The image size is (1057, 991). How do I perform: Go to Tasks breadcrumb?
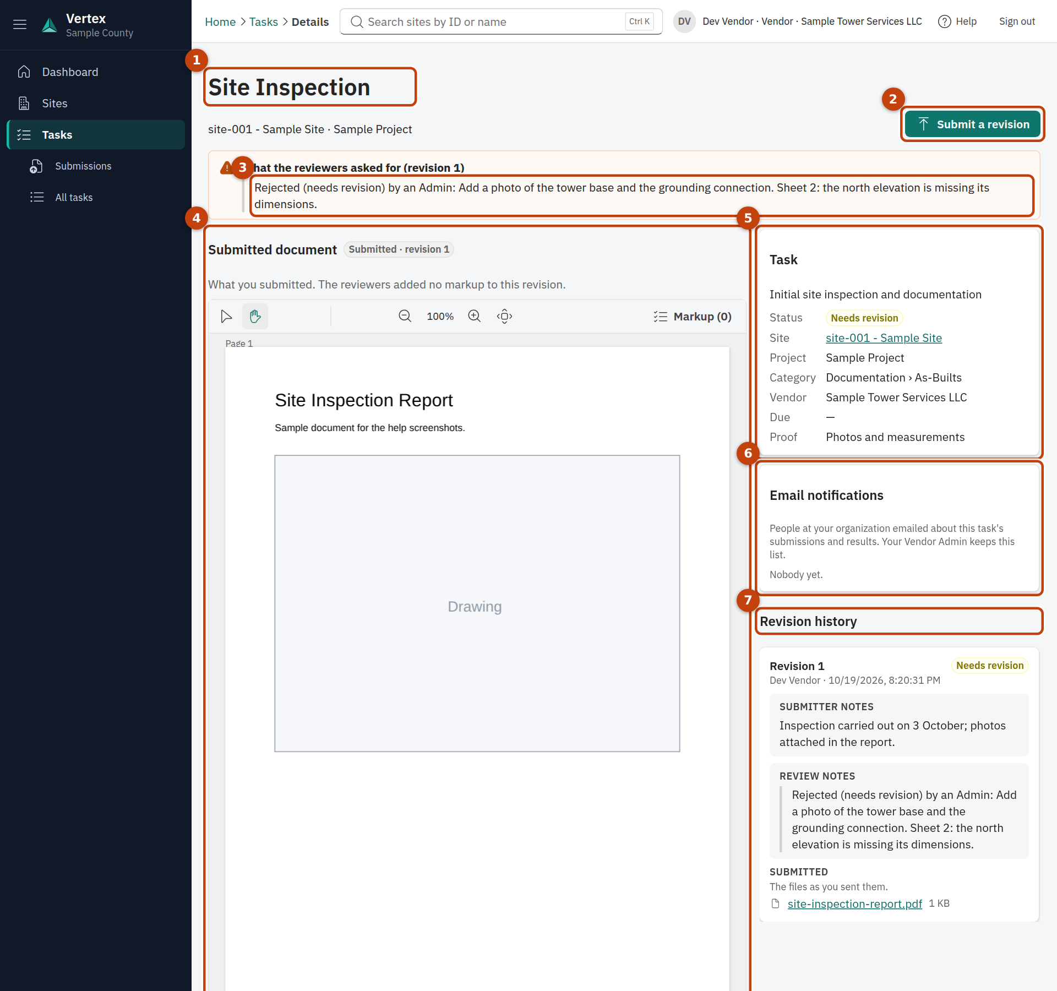(x=264, y=22)
